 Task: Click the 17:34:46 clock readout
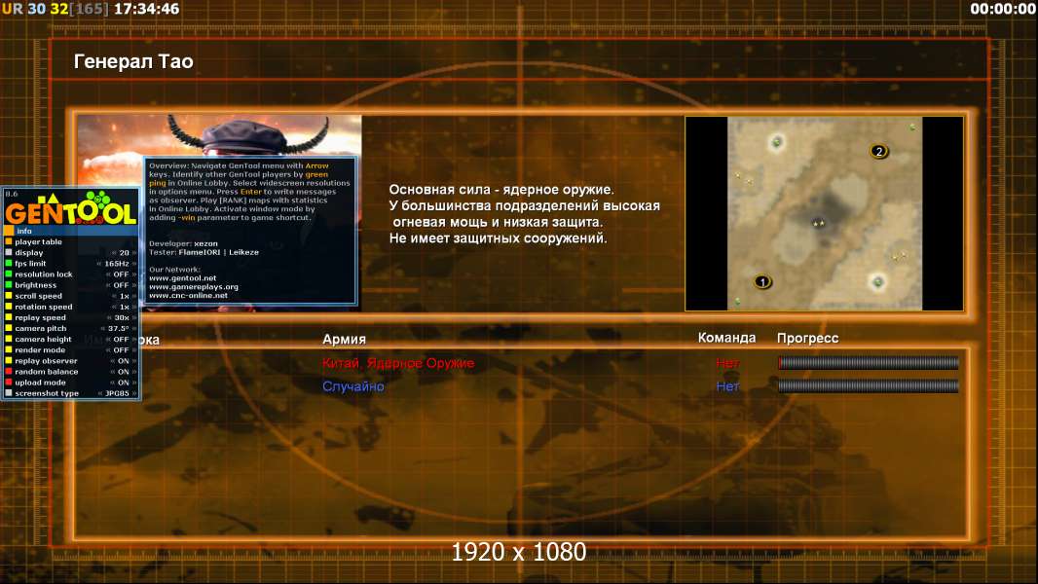pos(146,9)
